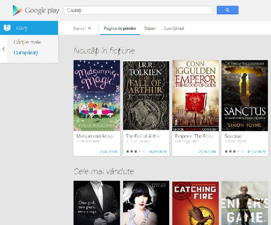
Task: Click author J.R.R. Tolkien under title
Action: coord(138,141)
